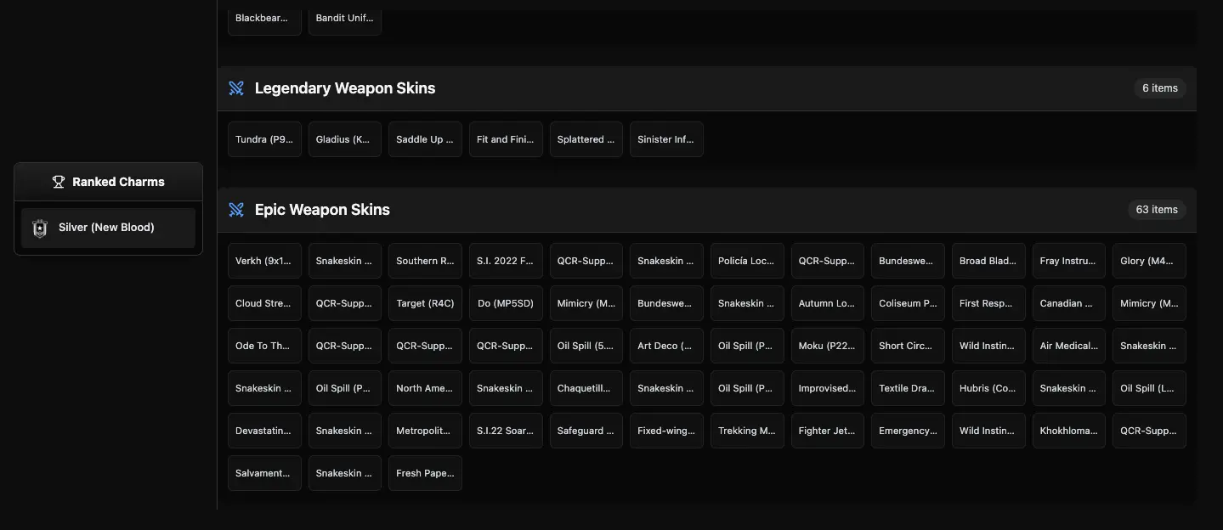Image resolution: width=1223 pixels, height=530 pixels.
Task: Click the Broad Blad... skin chip
Action: (988, 261)
